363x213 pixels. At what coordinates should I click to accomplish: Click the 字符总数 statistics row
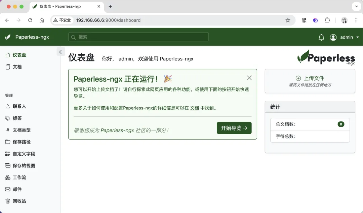[x=310, y=136]
